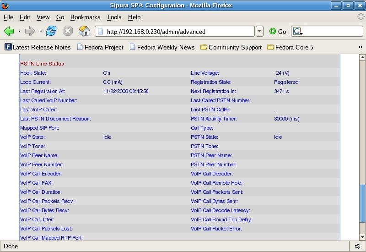Open the Bookmarks menu

click(x=85, y=17)
